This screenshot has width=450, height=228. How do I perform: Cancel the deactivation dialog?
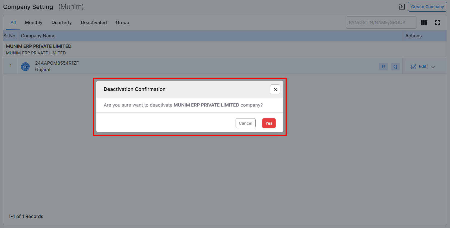(245, 123)
